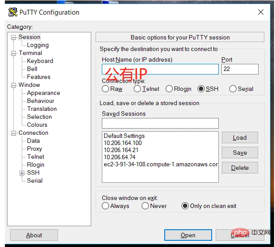This screenshot has height=247, width=275.
Task: Collapse the Window category tree node
Action: coord(14,85)
